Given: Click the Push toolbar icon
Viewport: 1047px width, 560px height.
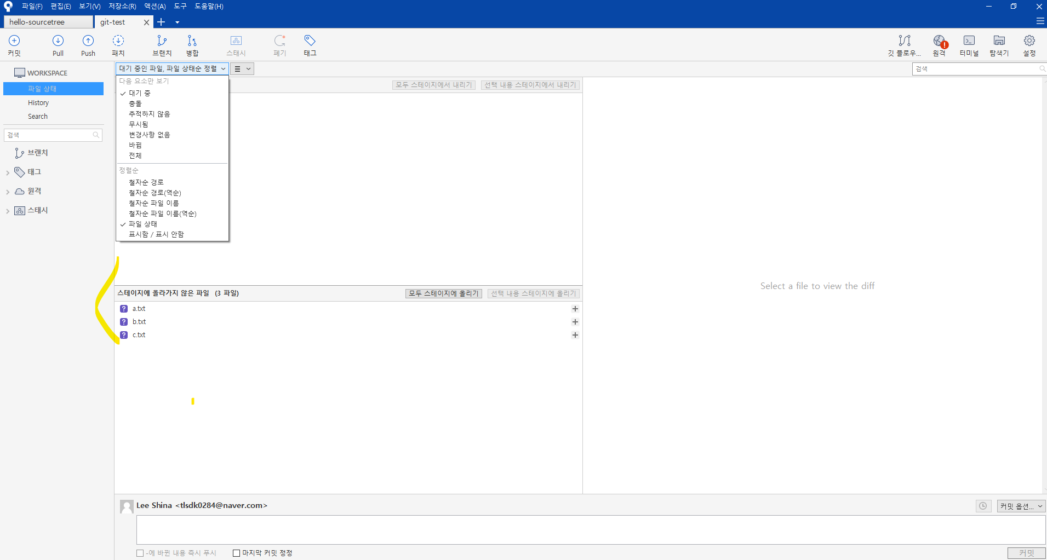Looking at the screenshot, I should (x=88, y=45).
